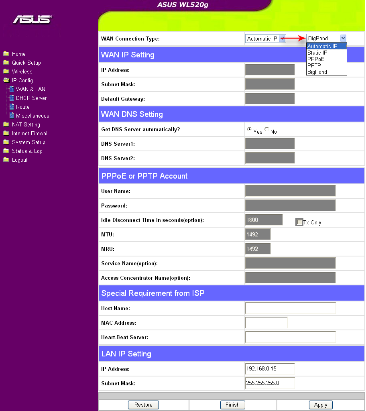This screenshot has height=411, width=366.
Task: Click the MRU field
Action: [258, 248]
